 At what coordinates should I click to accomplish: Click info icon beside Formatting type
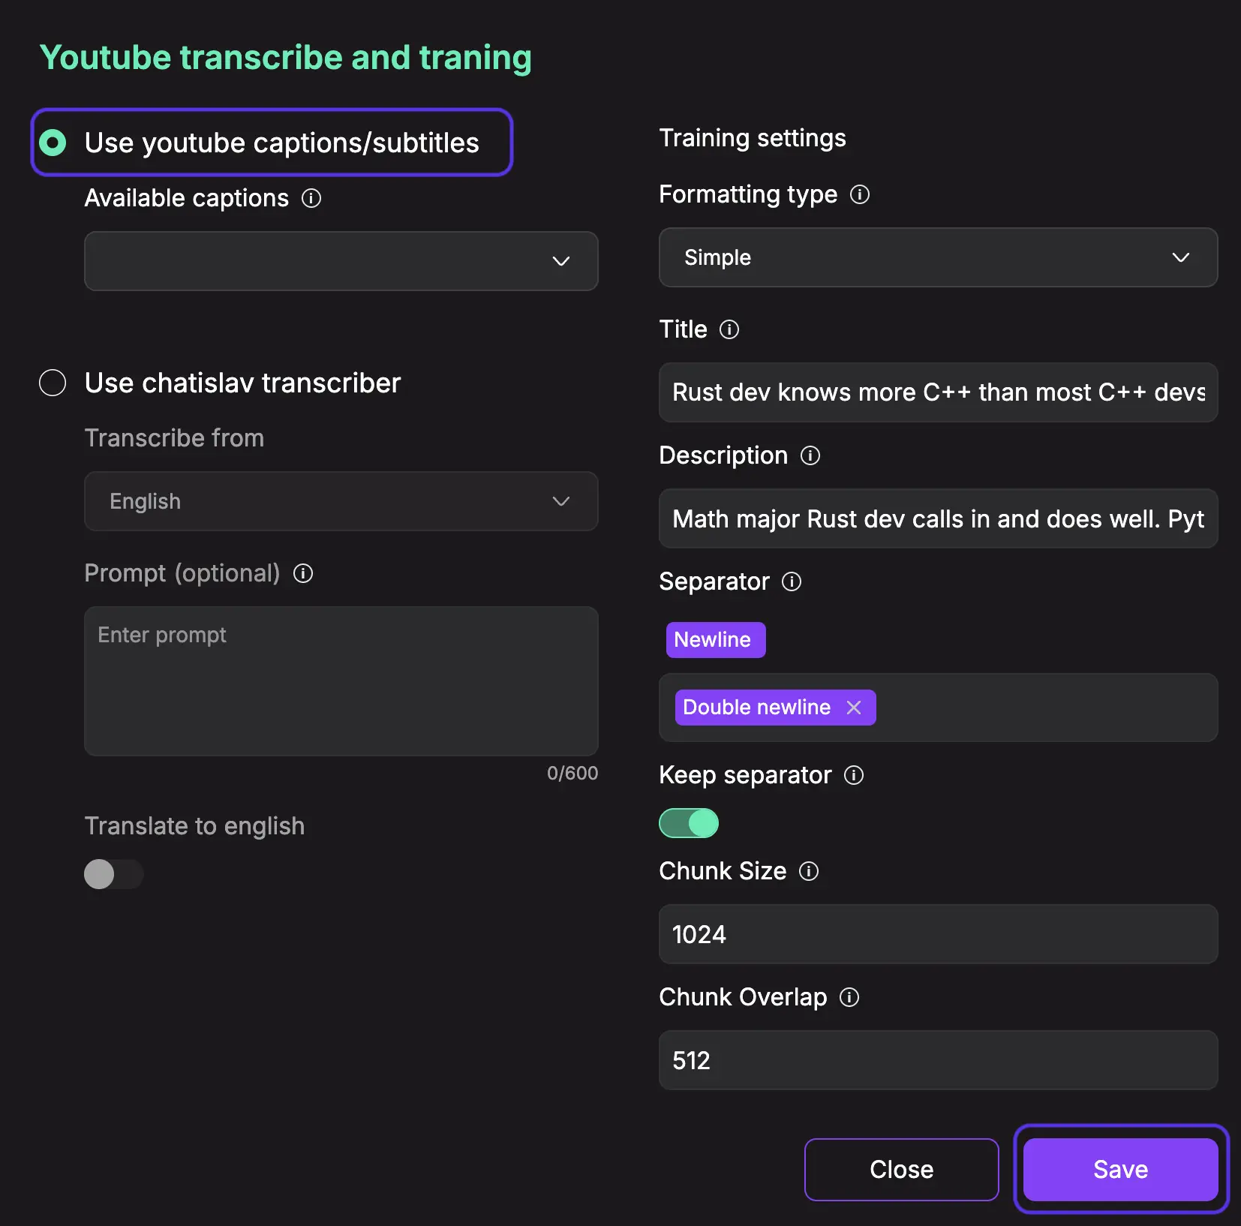[860, 194]
